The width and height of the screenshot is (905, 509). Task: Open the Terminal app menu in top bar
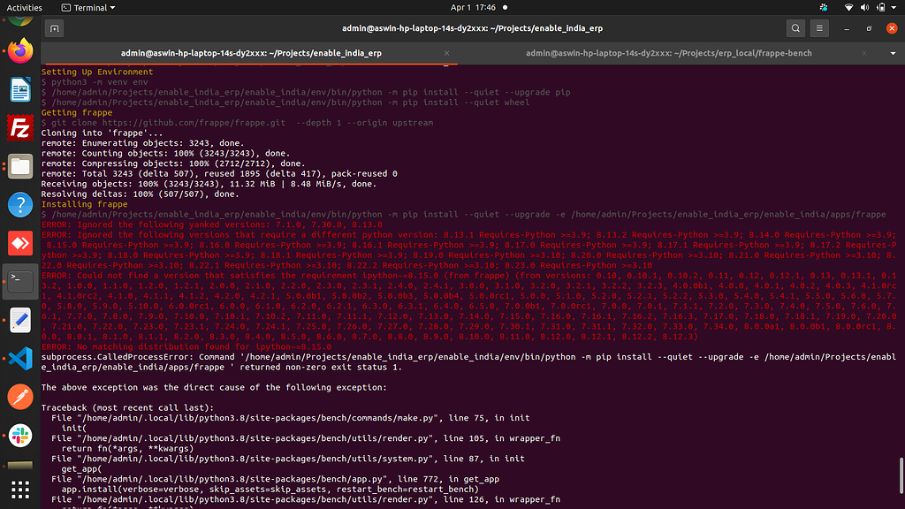tap(86, 7)
